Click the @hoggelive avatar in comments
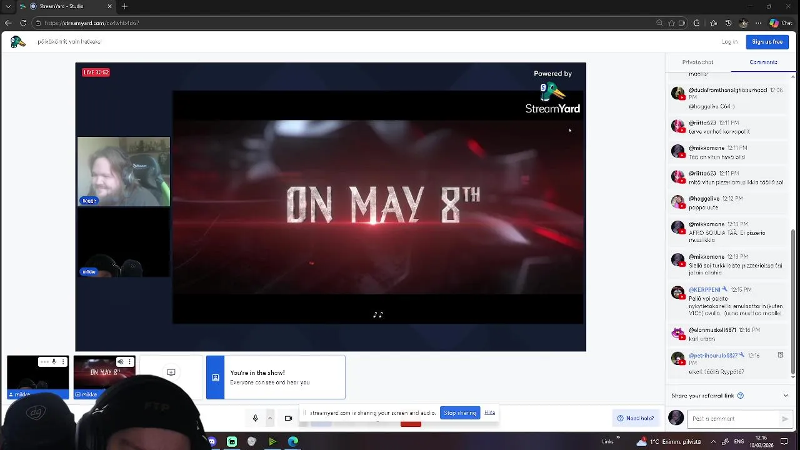The height and width of the screenshot is (450, 800). [x=678, y=201]
